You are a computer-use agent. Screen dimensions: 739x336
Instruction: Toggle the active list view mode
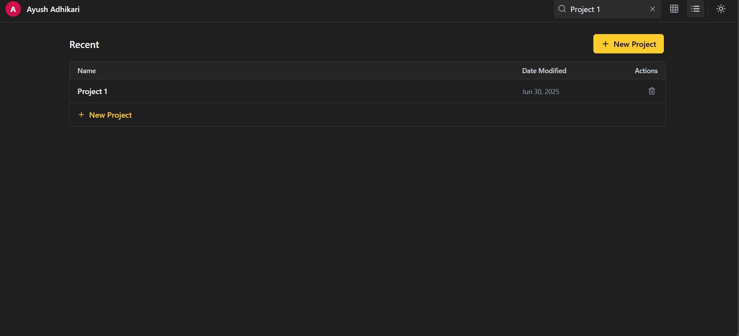(695, 9)
